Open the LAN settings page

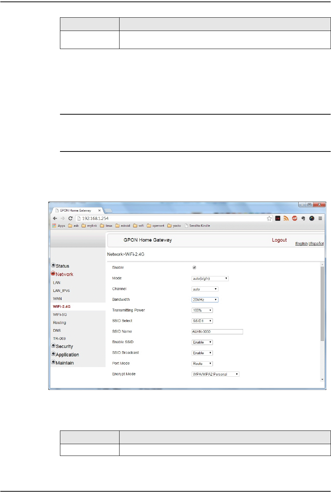(57, 283)
